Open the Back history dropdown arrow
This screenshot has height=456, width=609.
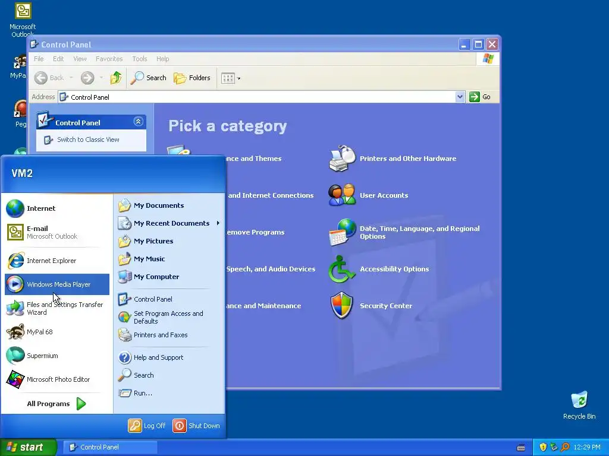[71, 78]
